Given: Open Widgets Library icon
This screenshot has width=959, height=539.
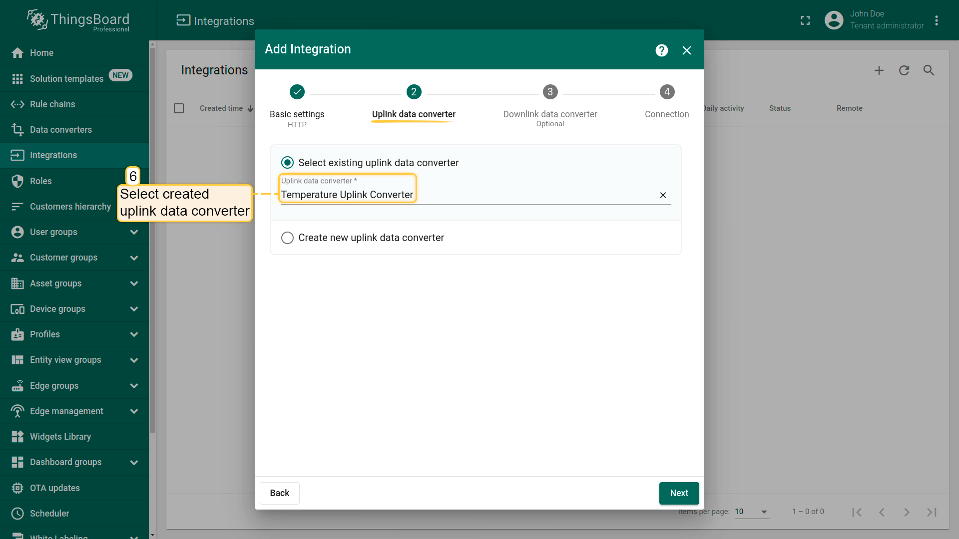Looking at the screenshot, I should (17, 437).
